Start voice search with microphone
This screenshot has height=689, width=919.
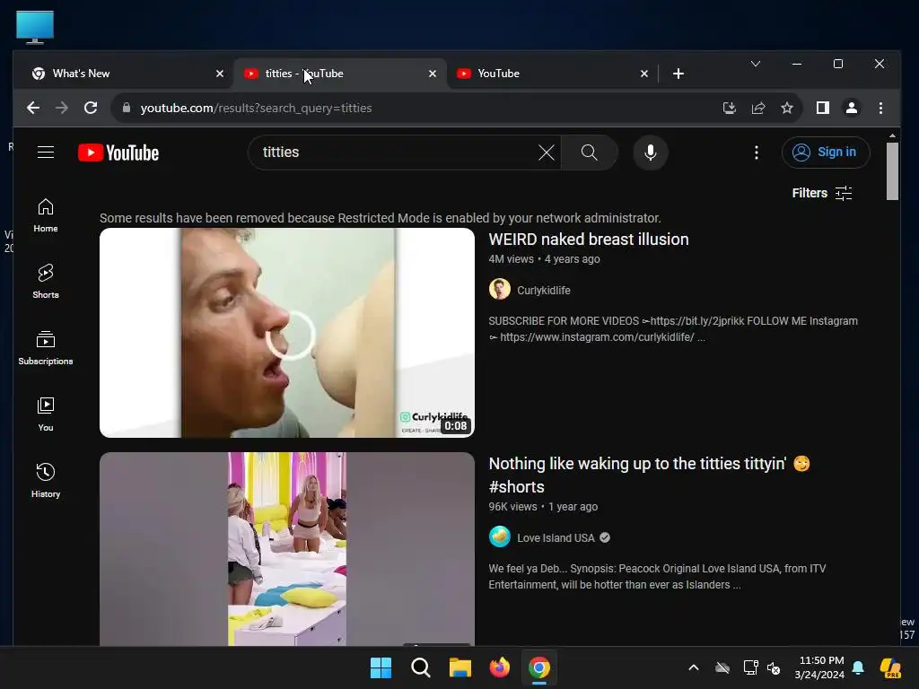(x=650, y=153)
